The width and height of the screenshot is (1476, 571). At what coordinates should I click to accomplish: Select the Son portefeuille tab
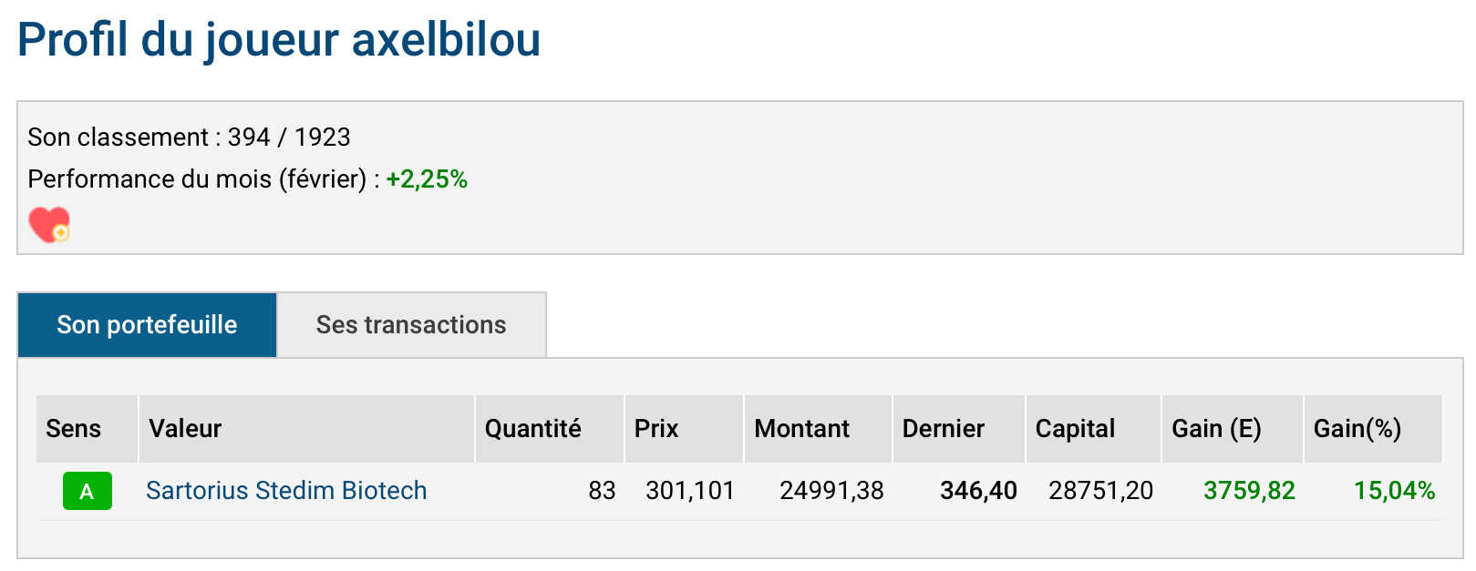tap(147, 325)
